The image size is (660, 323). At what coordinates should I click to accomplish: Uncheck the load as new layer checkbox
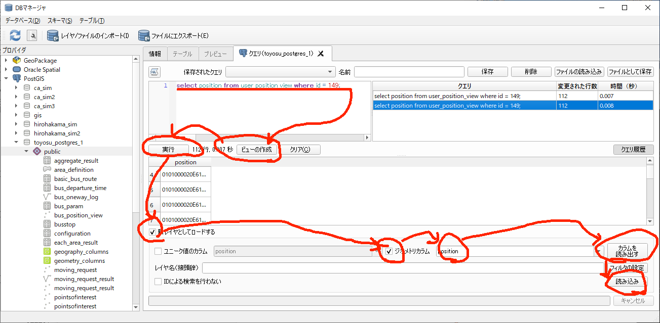pos(152,232)
